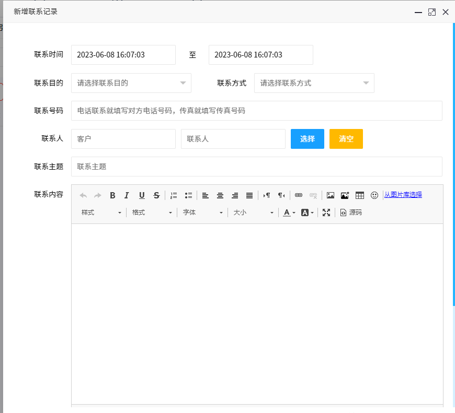Click the Undo icon in editor toolbar
This screenshot has width=455, height=413.
[83, 195]
